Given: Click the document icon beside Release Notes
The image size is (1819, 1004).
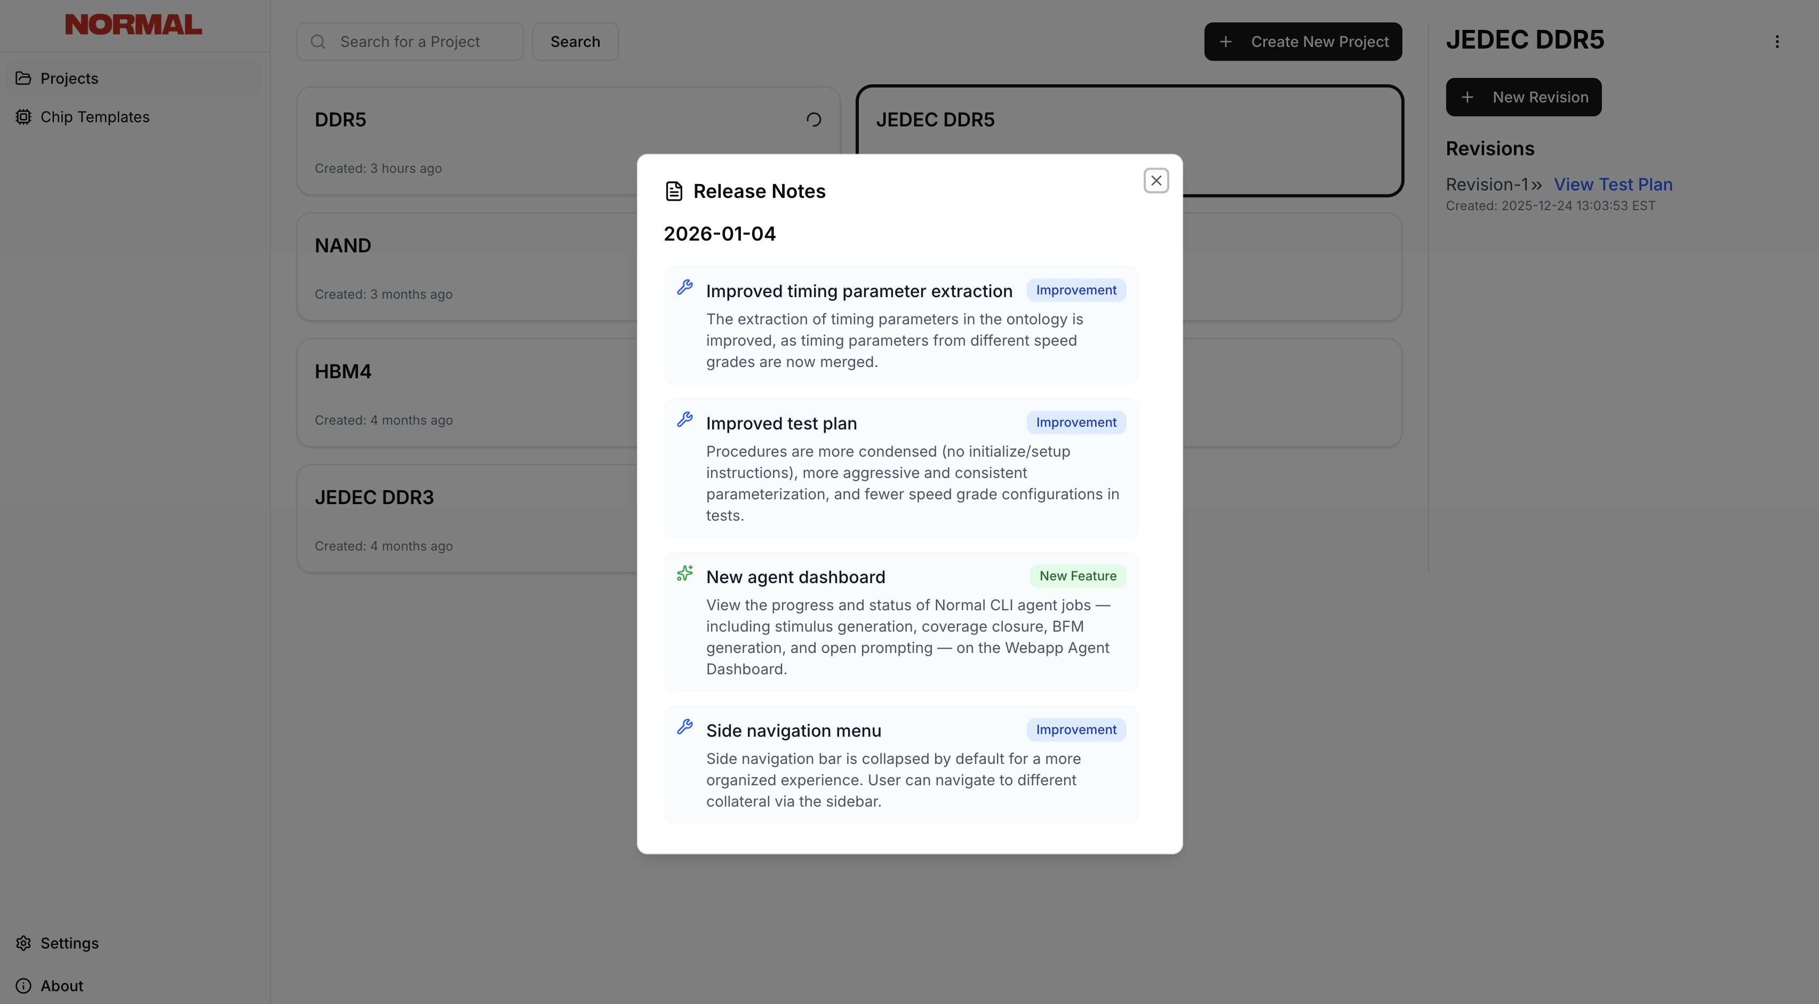Looking at the screenshot, I should (674, 190).
